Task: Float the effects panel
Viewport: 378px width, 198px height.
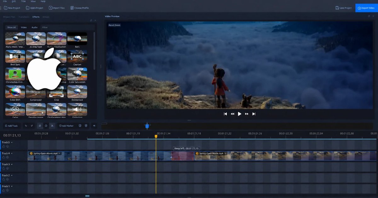Action: [91, 20]
